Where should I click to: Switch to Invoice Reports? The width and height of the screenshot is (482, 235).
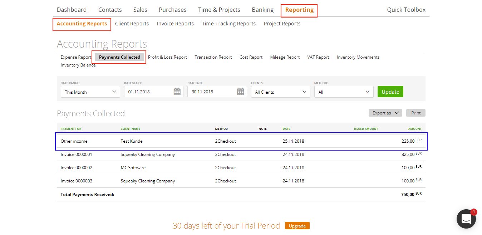point(175,23)
